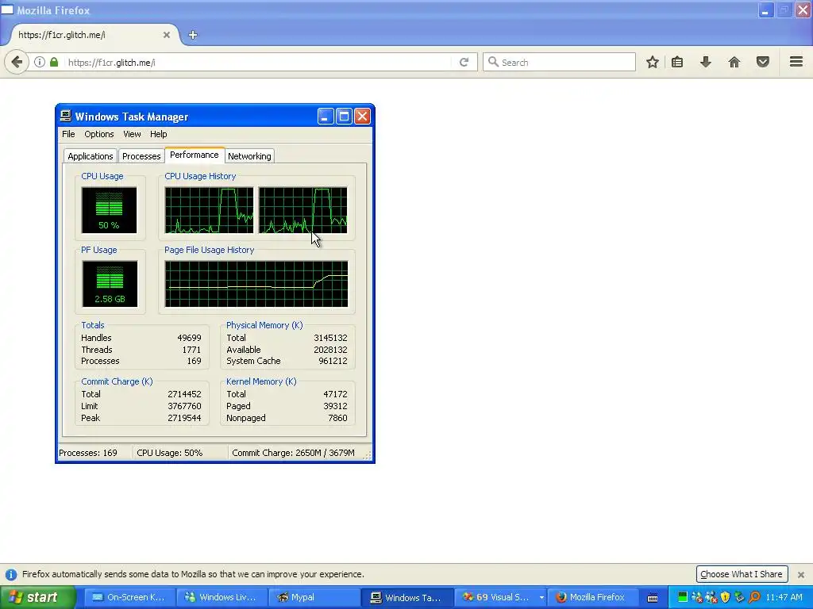Switch to the Applications tab
Image resolution: width=813 pixels, height=609 pixels.
click(x=91, y=156)
